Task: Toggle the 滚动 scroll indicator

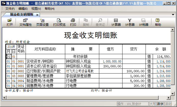Action: click(168, 104)
